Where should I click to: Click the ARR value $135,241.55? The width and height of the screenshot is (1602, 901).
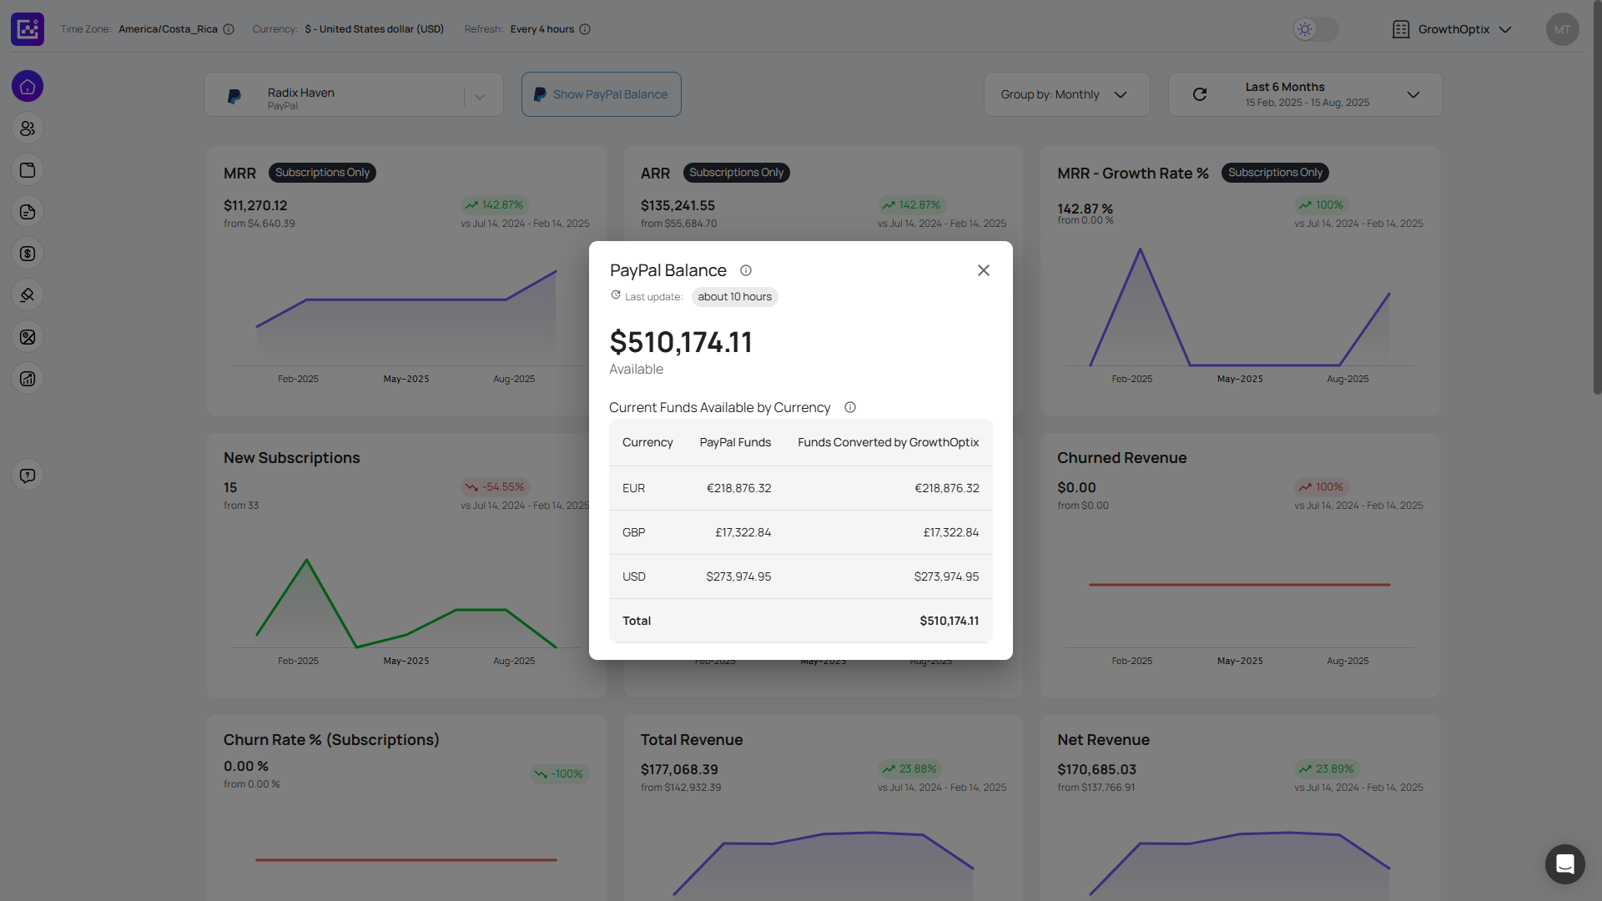coord(678,205)
